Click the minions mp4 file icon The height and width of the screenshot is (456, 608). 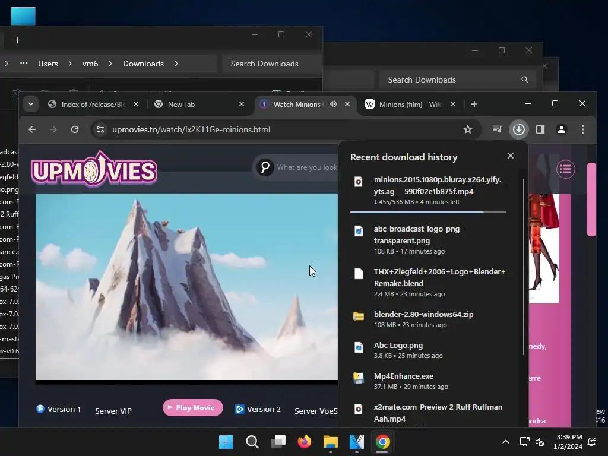359,182
